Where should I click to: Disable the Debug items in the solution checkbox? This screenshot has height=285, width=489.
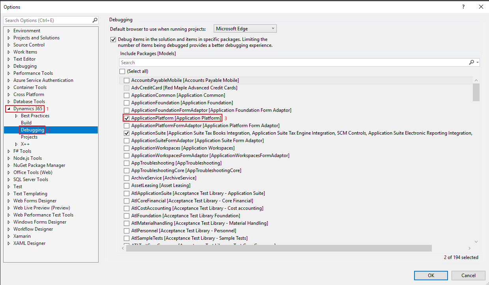114,39
